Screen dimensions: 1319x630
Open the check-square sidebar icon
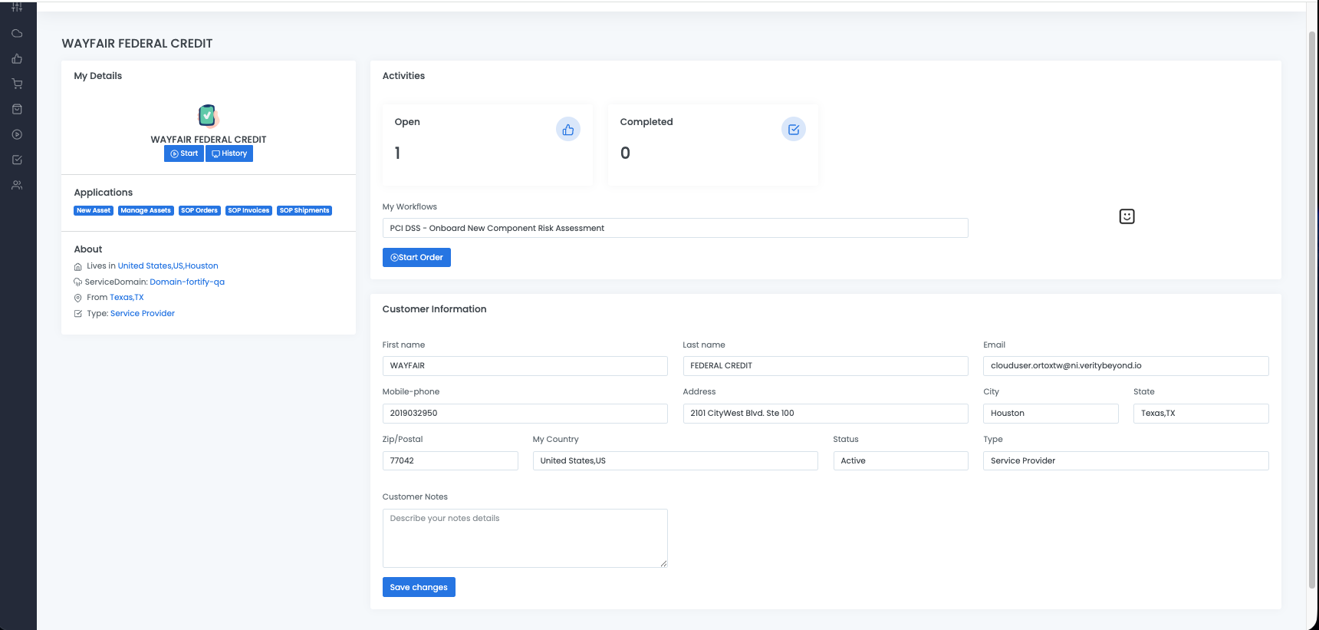tap(17, 160)
